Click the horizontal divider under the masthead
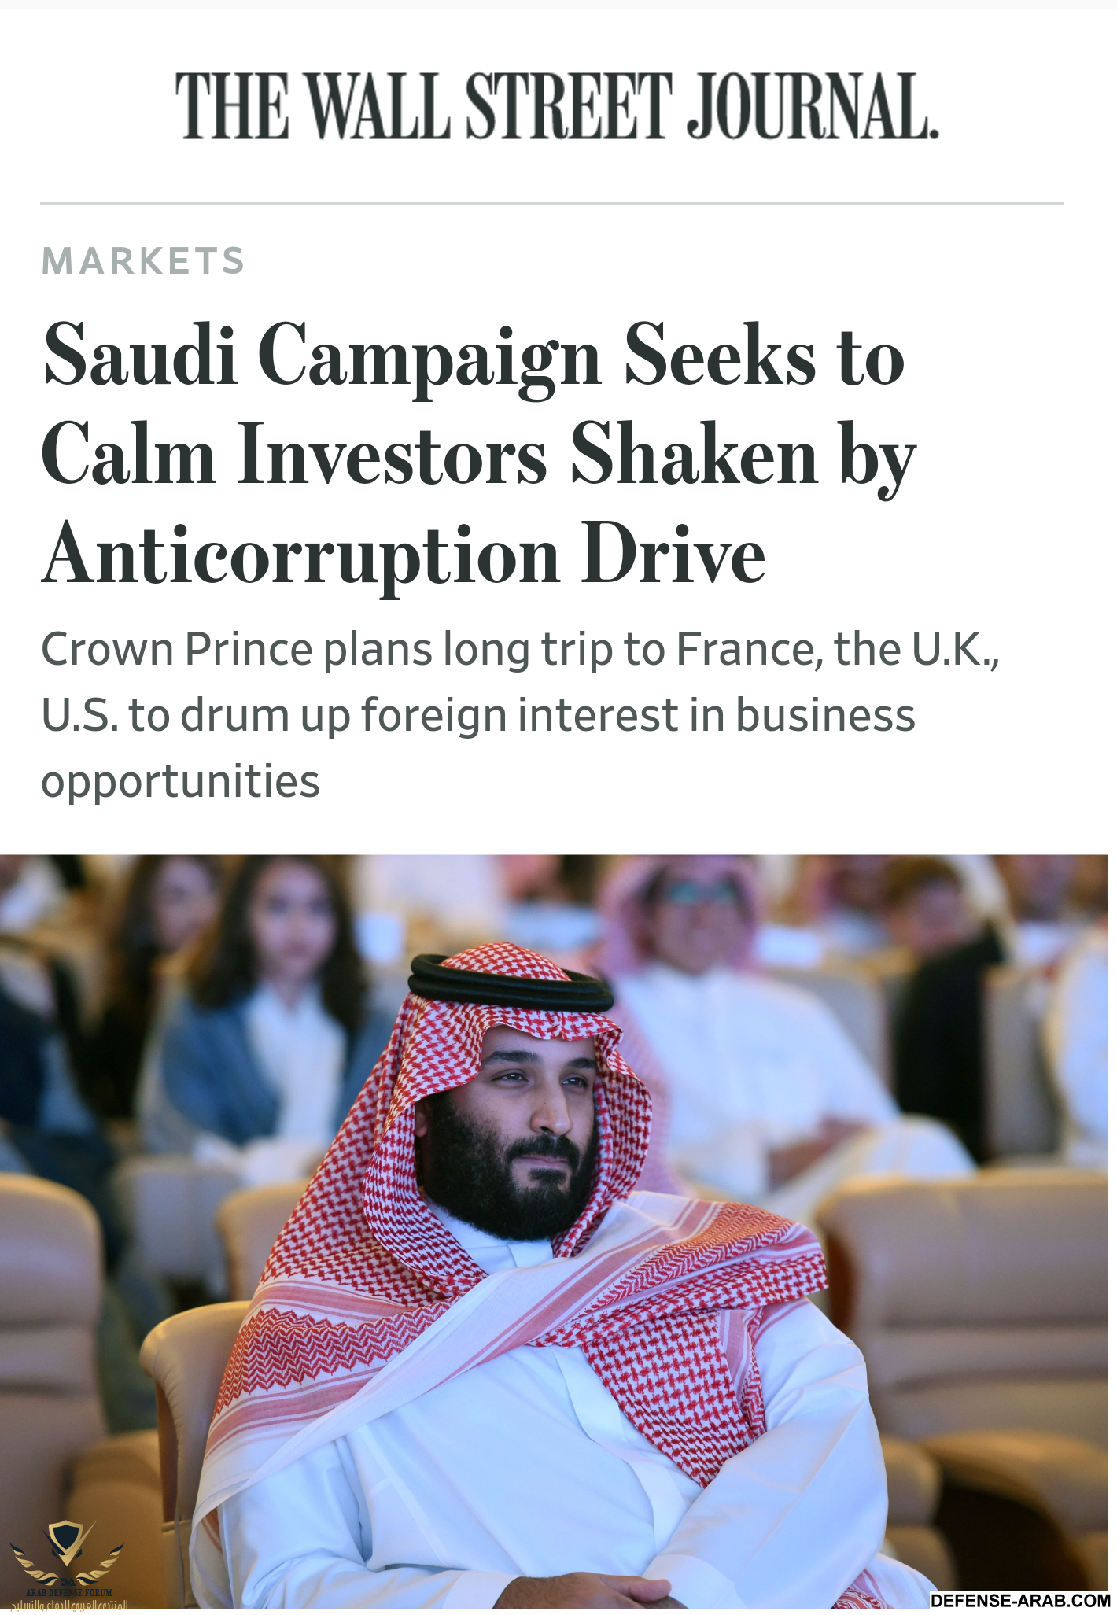Screen dimensions: 1117x1615 (x=552, y=204)
